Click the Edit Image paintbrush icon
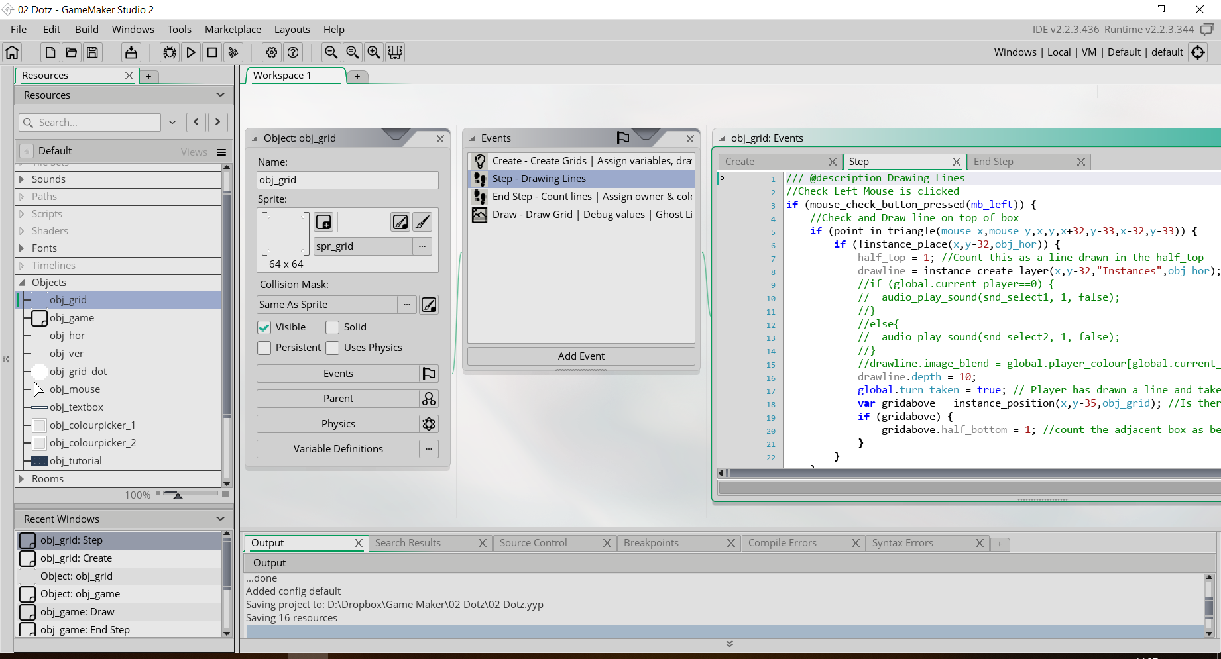Viewport: 1221px width, 659px height. pos(422,222)
